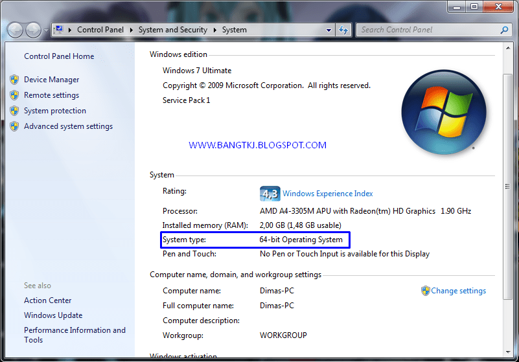Click the Windows 7 Ultimate text
The width and height of the screenshot is (519, 362).
[197, 71]
